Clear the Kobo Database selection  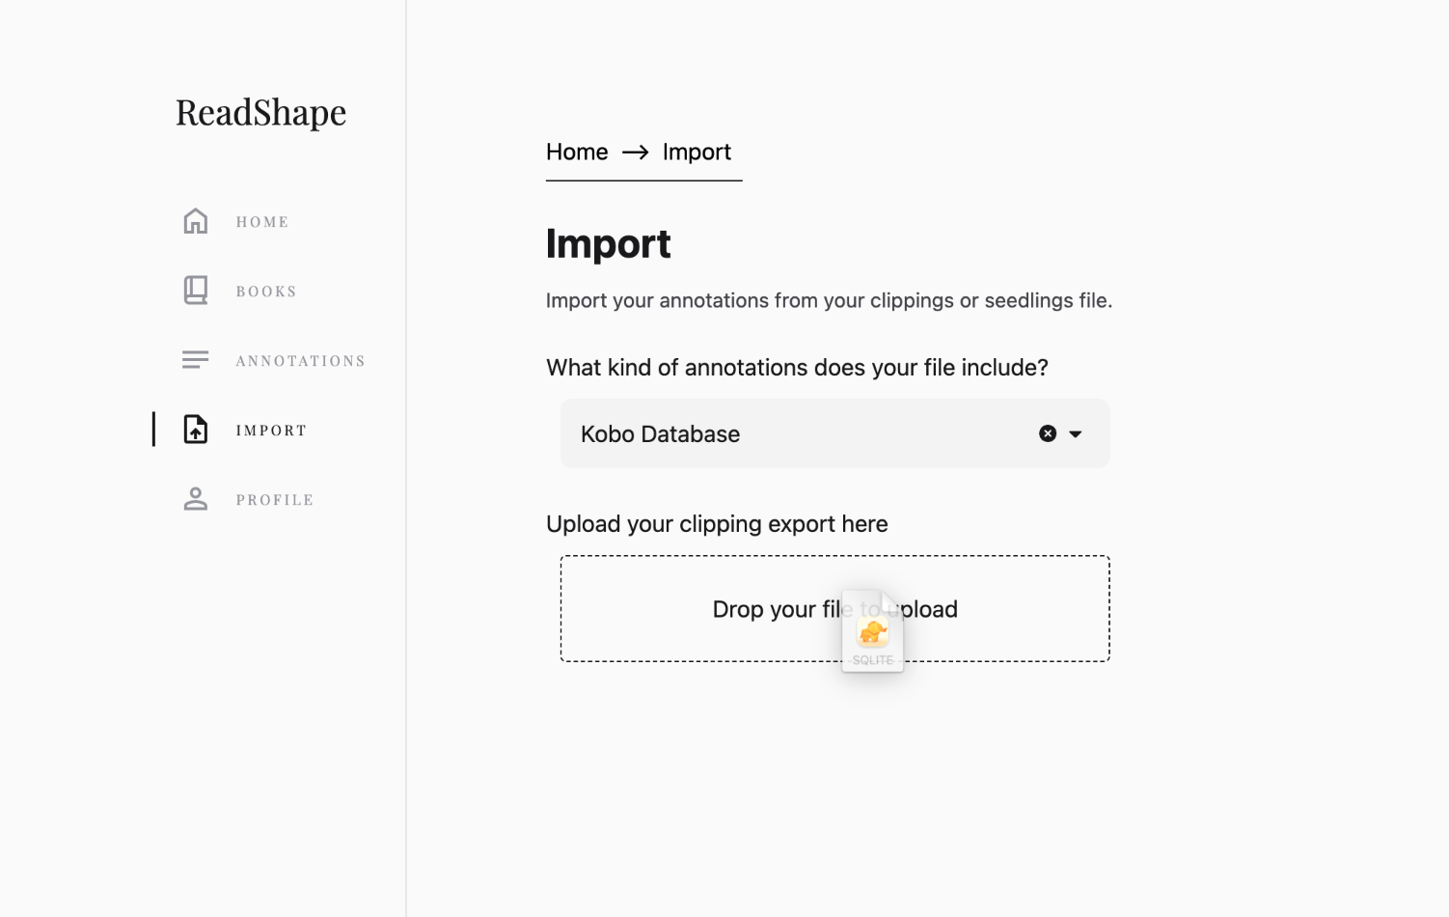1048,433
